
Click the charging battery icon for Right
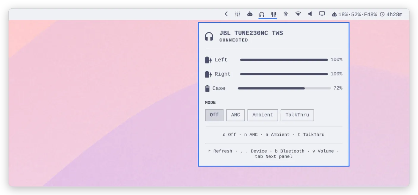click(208, 74)
